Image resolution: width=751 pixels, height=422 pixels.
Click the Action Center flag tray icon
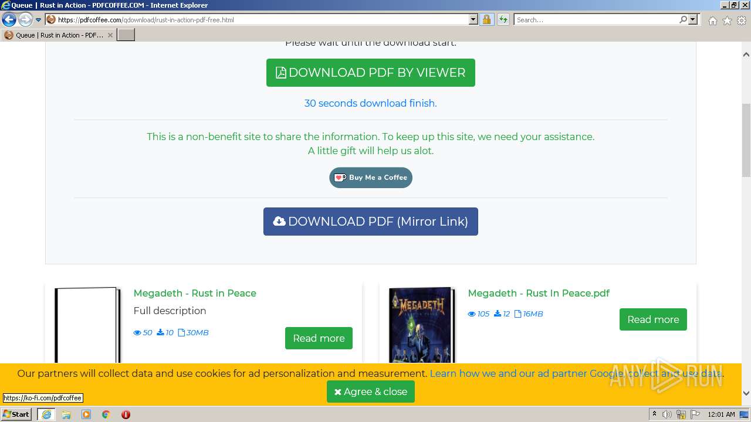coord(695,414)
